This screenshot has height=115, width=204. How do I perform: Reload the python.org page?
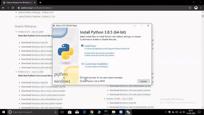tap(13, 8)
